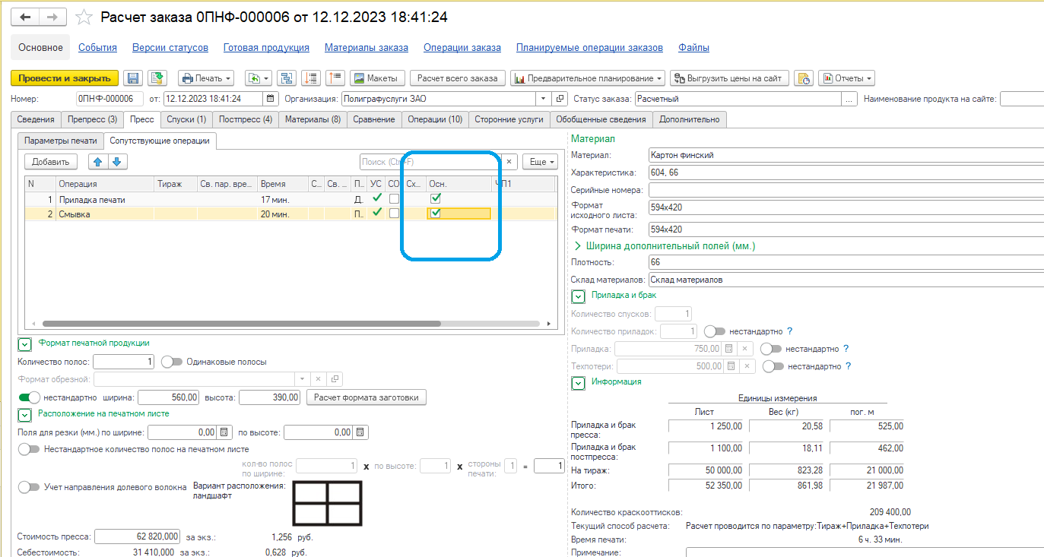The image size is (1044, 557).
Task: Open the Организация dropdown list
Action: [x=543, y=99]
